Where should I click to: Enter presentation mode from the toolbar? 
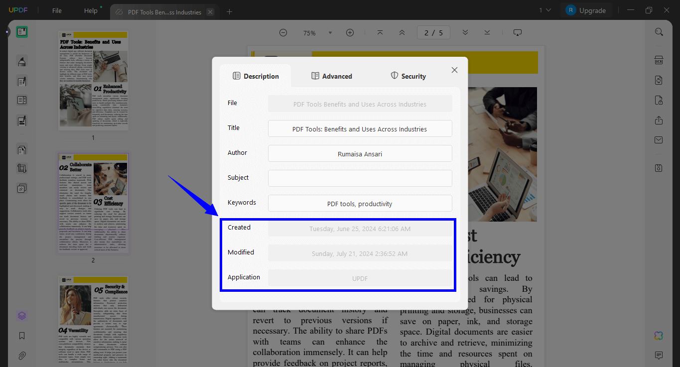point(517,32)
